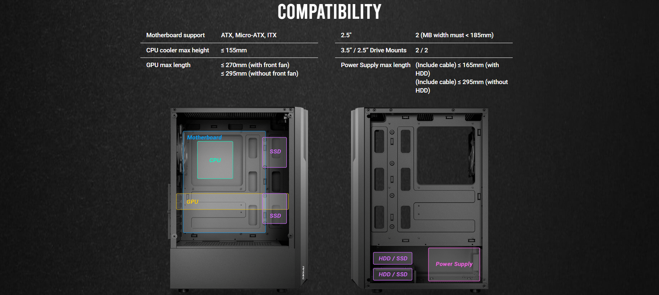Click the "≤ 155mm" cooler height value
659x295 pixels.
234,50
